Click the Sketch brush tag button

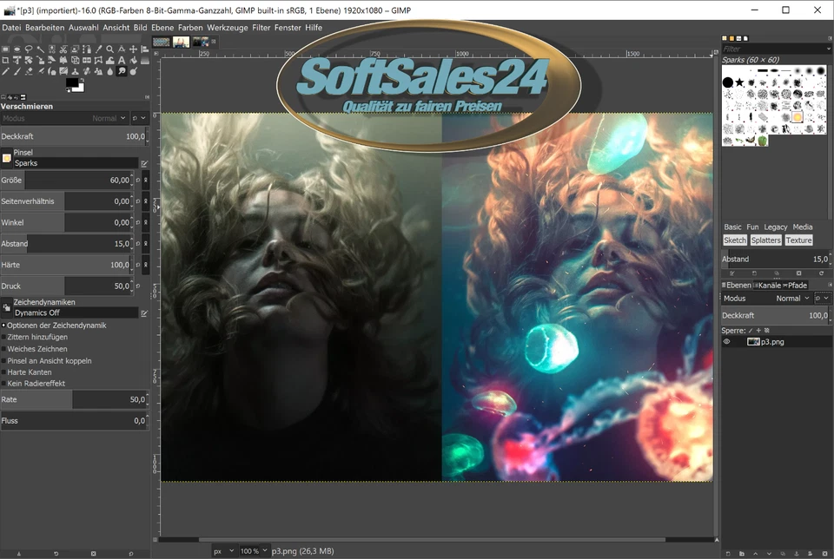coord(735,240)
